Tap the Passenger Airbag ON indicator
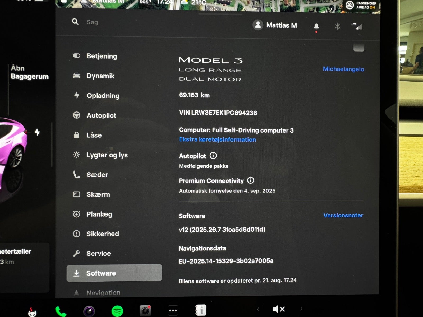 coord(361,5)
